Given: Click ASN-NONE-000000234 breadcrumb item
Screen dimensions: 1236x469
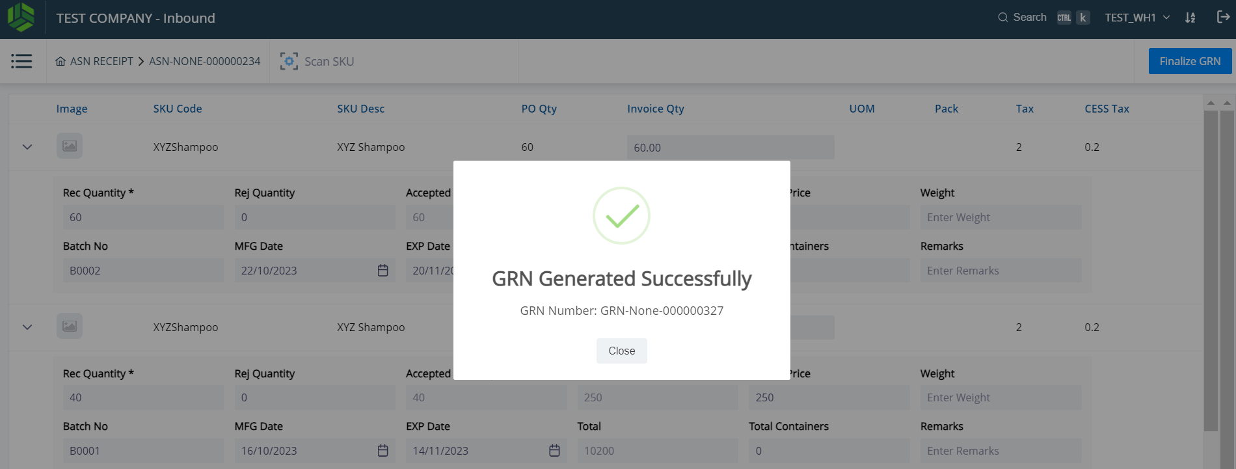Looking at the screenshot, I should tap(204, 61).
